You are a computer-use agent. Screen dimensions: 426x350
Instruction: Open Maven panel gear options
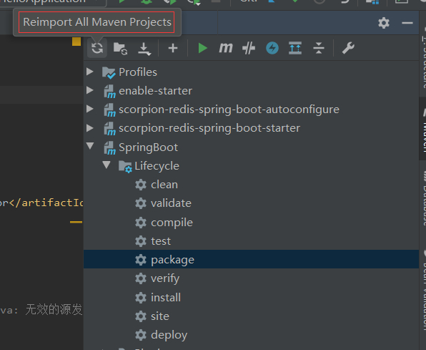(384, 23)
